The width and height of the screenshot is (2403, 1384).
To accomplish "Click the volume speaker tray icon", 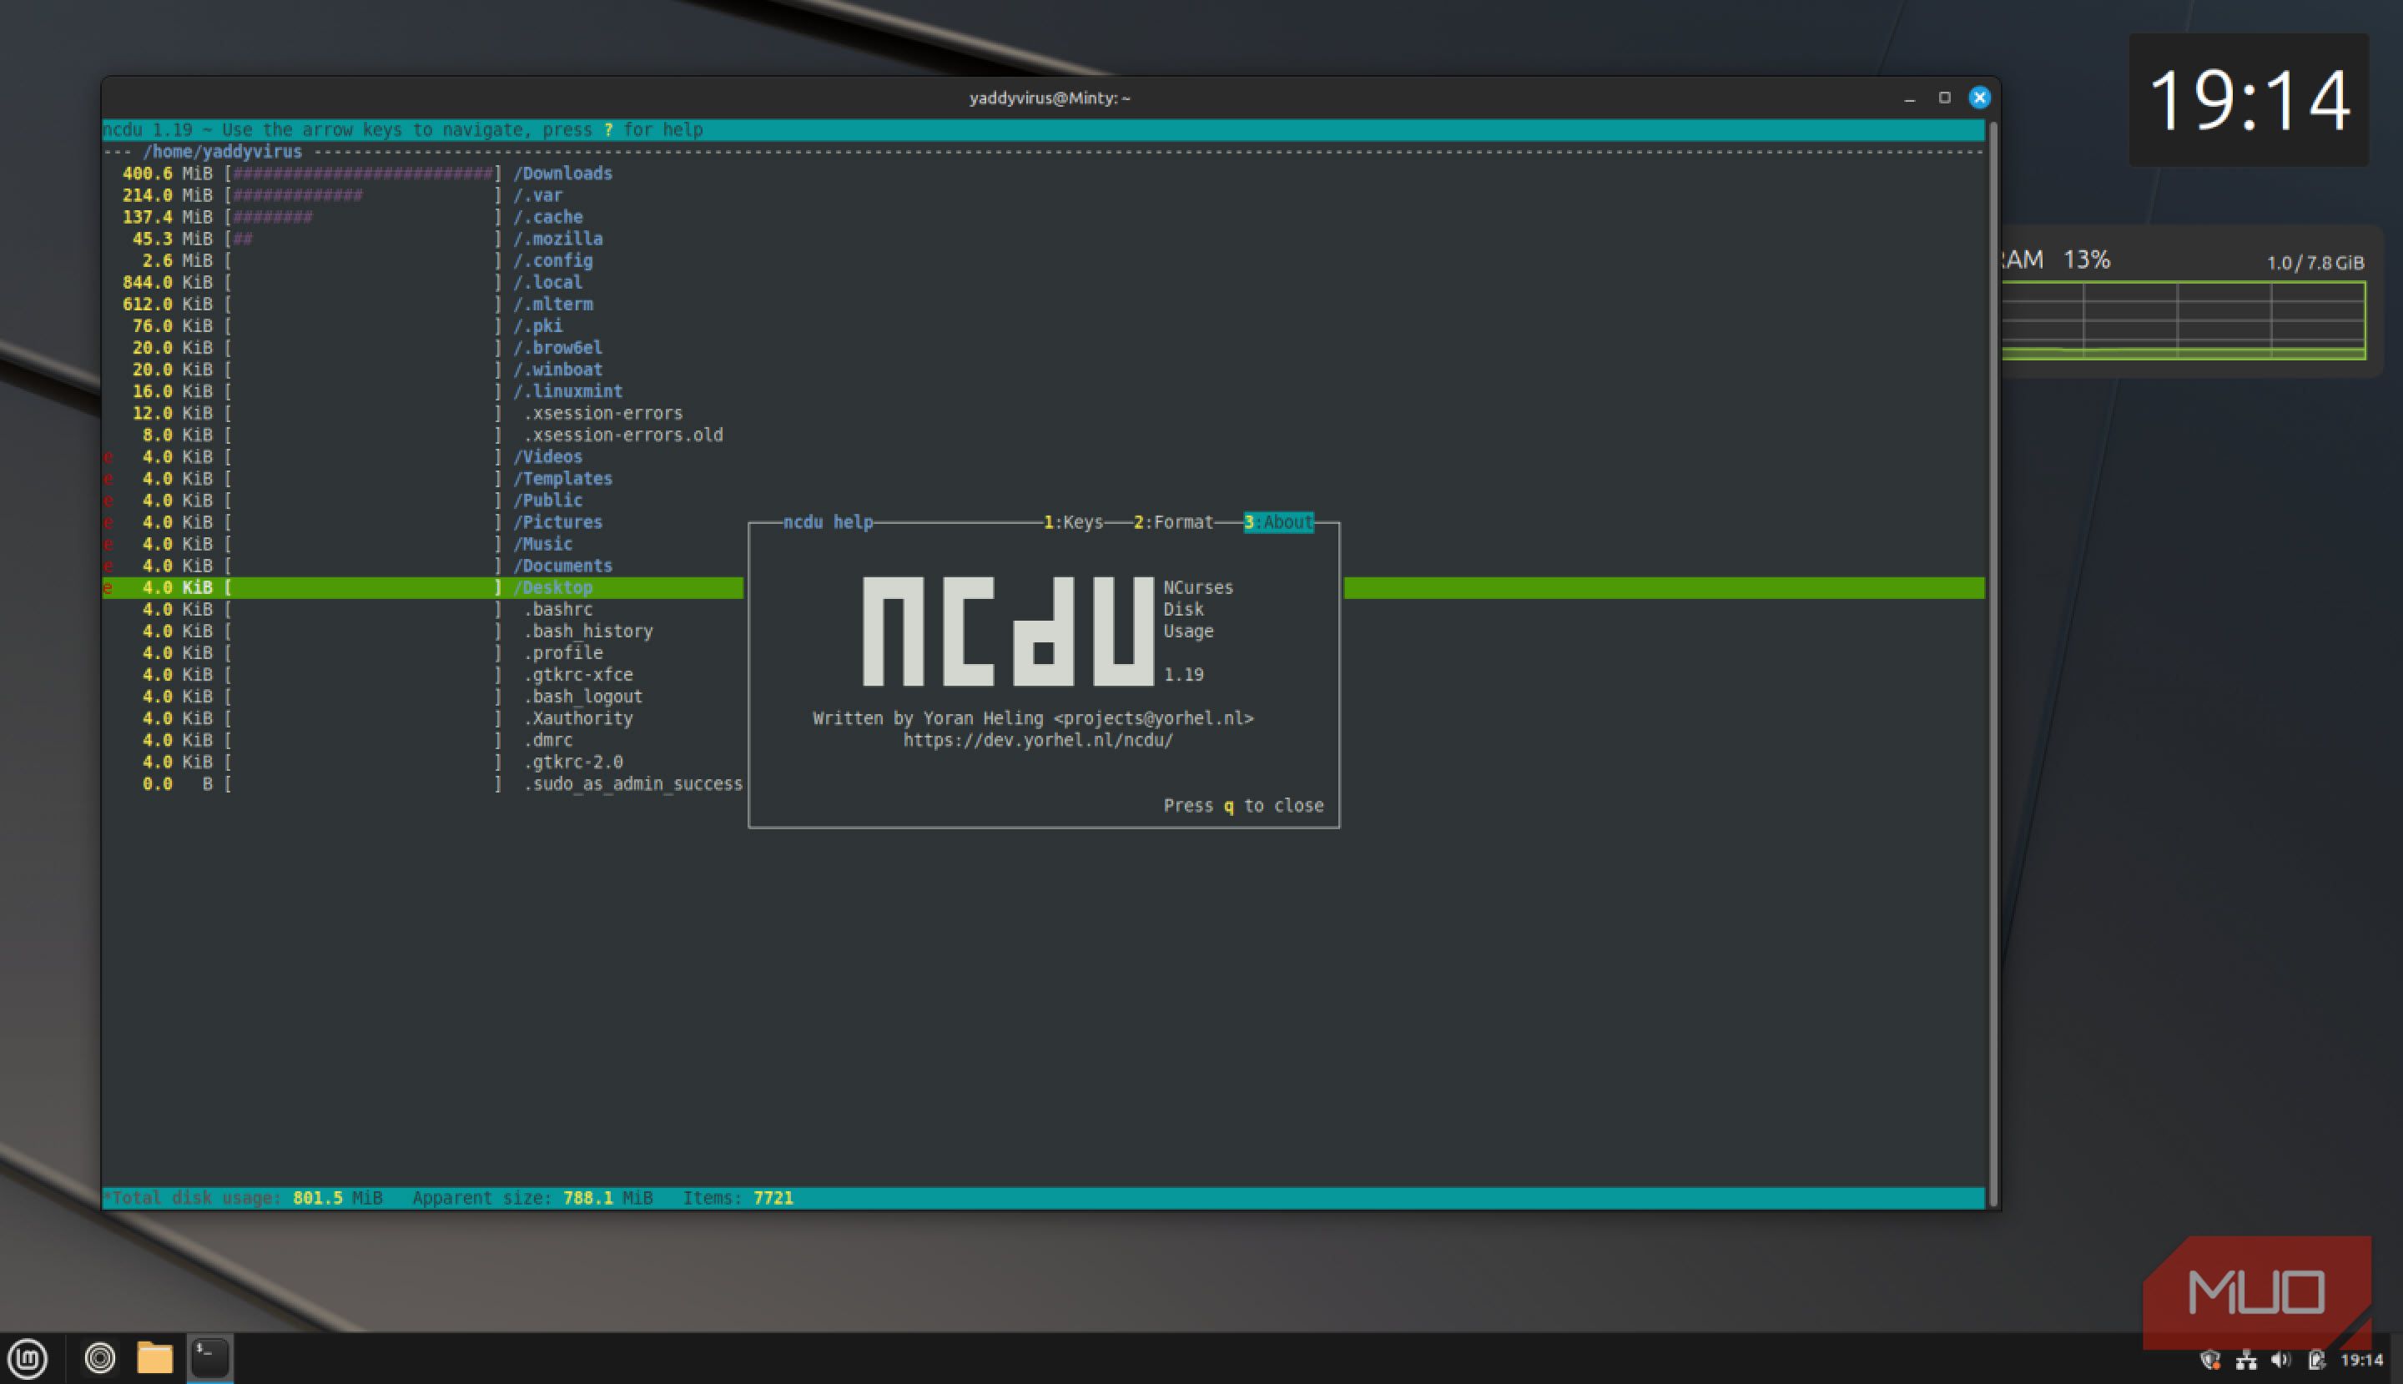I will coord(2280,1361).
